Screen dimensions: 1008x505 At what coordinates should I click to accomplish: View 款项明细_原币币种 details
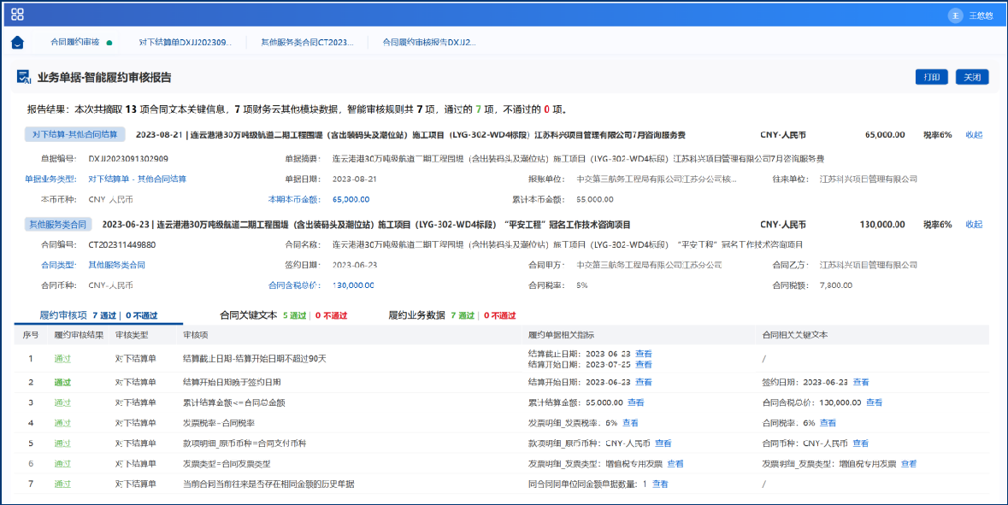(x=663, y=443)
